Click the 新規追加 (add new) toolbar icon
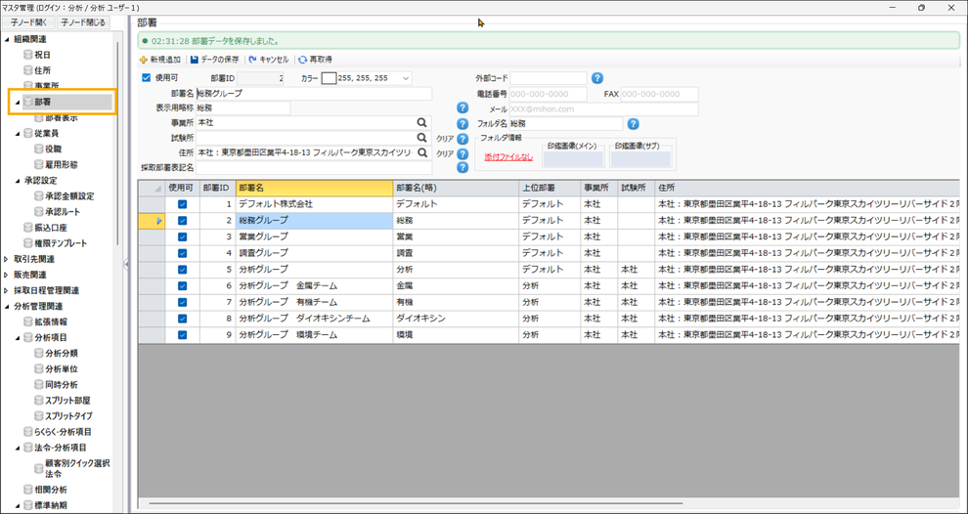Viewport: 968px width, 514px height. (145, 60)
